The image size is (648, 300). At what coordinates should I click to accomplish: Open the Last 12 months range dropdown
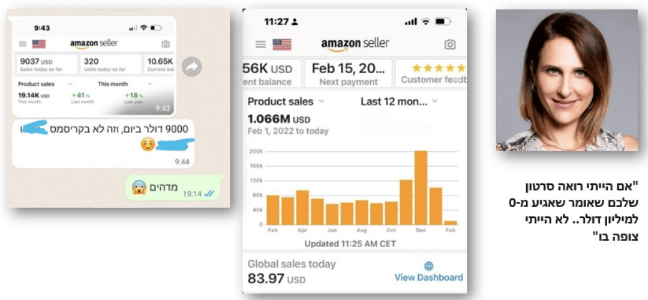pos(399,101)
